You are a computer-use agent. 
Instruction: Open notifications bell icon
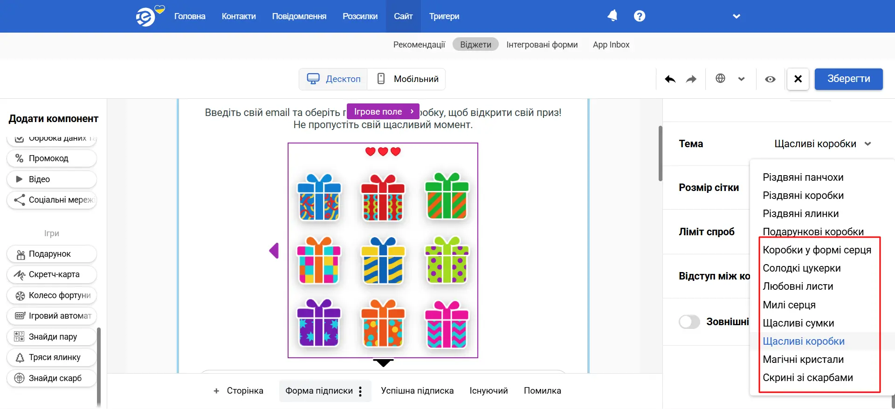point(612,16)
